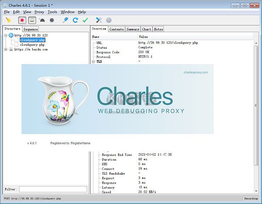Select the Chart tab

coord(147,29)
